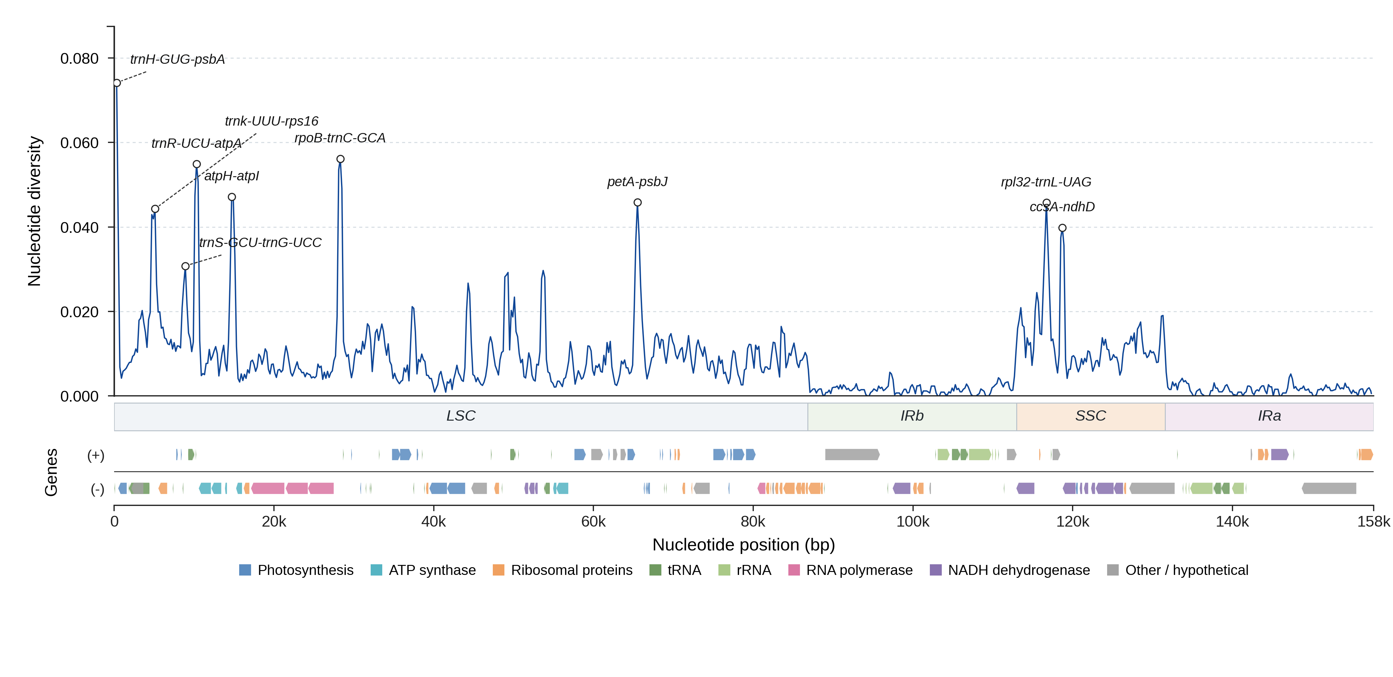Select the '0.020' y-axis tick label
The height and width of the screenshot is (677, 1393).
(x=80, y=312)
